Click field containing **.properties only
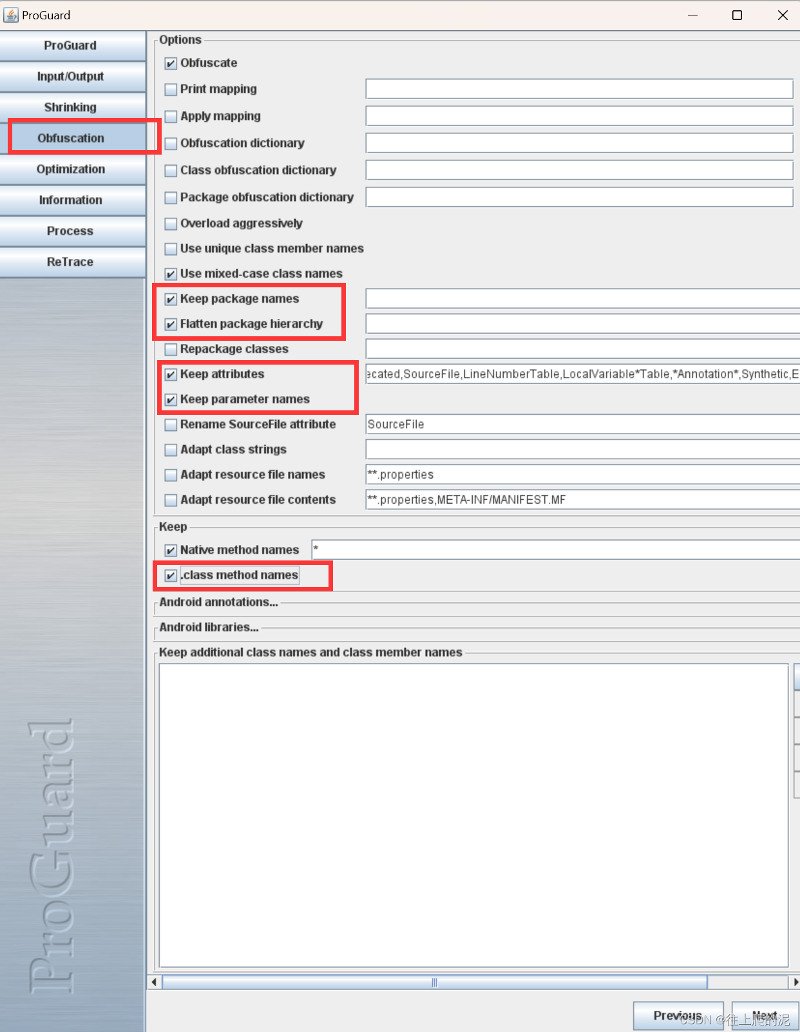 [x=583, y=474]
